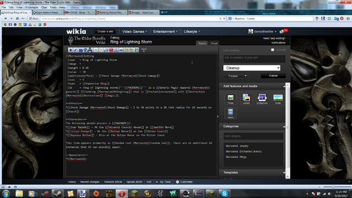Switch to Visual editor tab
Image resolution: width=352 pixels, height=198 pixels.
point(214,43)
